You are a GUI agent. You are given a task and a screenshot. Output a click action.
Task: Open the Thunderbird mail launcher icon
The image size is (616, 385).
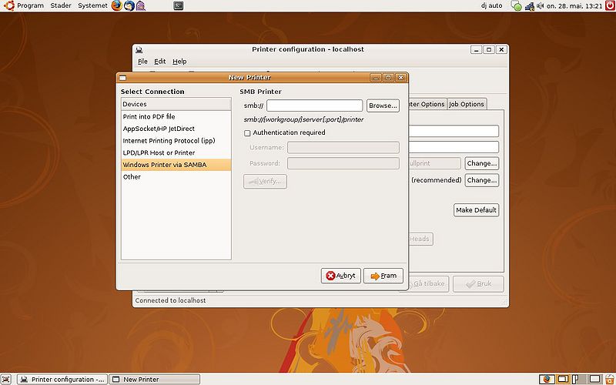click(x=129, y=5)
